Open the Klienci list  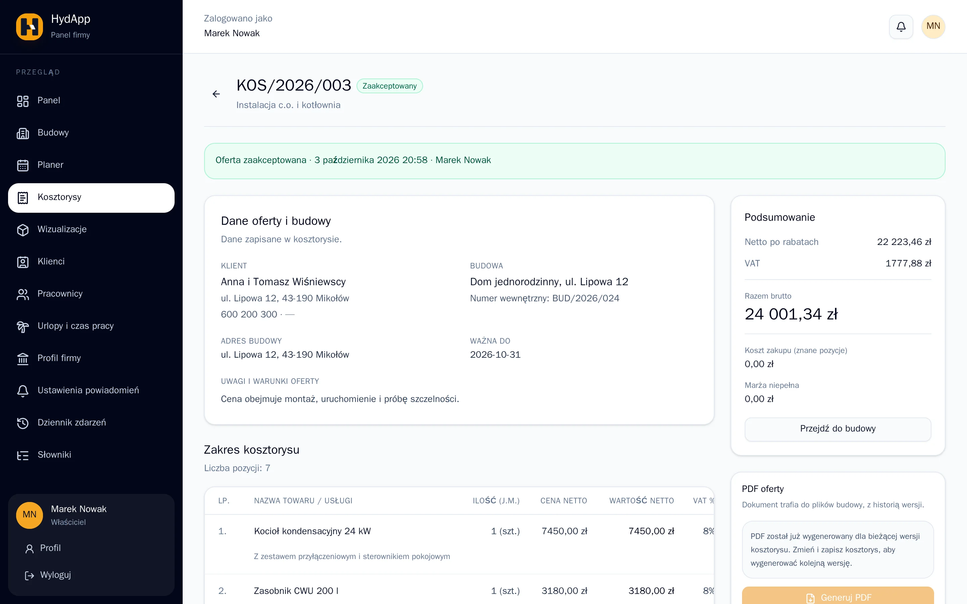coord(91,262)
